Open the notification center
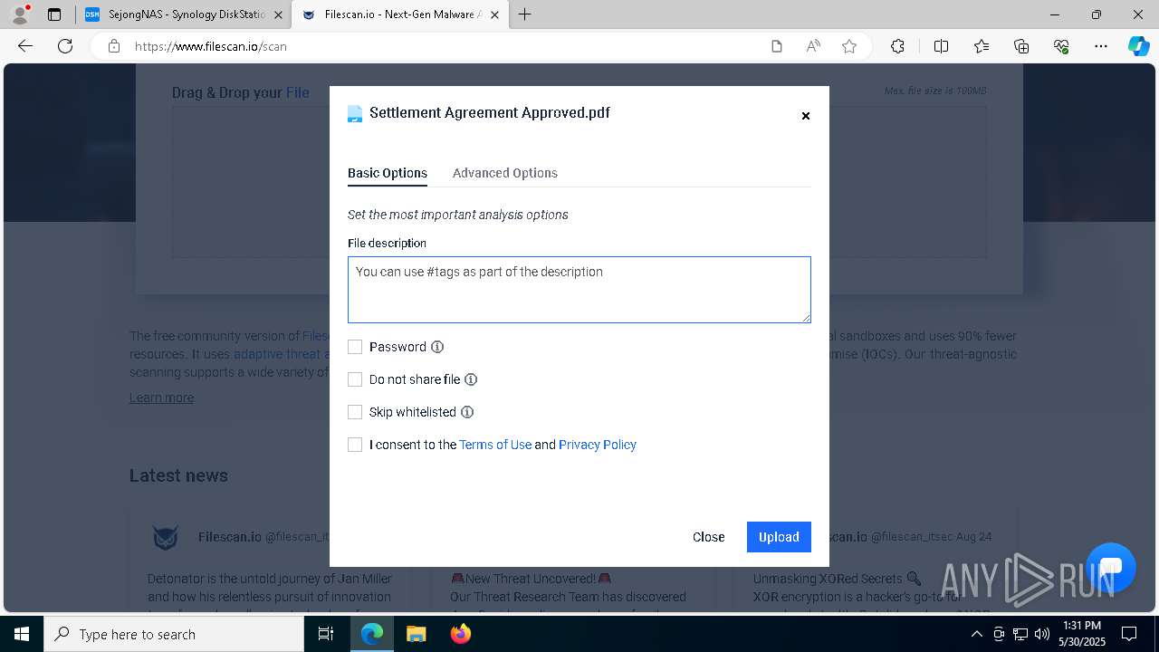Screen dimensions: 1159x652 tap(1129, 634)
